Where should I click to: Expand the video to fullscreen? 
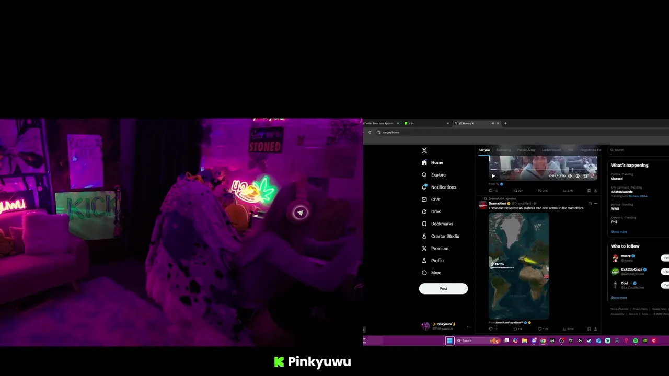[x=592, y=176]
